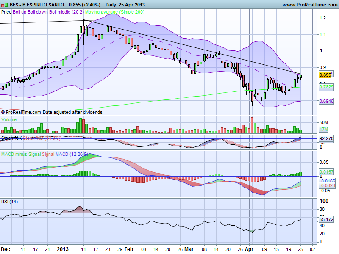Click the Daily timeframe label

111,5
